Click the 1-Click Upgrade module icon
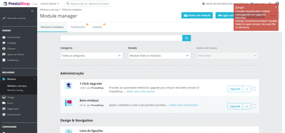 pos(68,86)
